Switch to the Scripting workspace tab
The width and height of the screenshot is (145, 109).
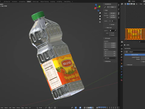pos(53,2)
